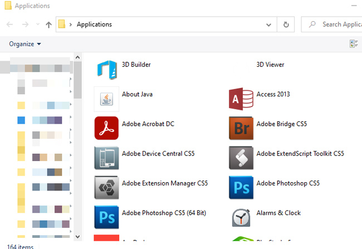Click the Back navigation arrow

click(x=11, y=25)
